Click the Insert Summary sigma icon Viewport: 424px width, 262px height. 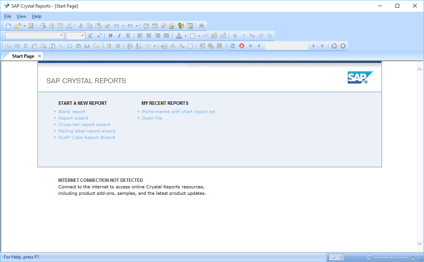(x=26, y=46)
